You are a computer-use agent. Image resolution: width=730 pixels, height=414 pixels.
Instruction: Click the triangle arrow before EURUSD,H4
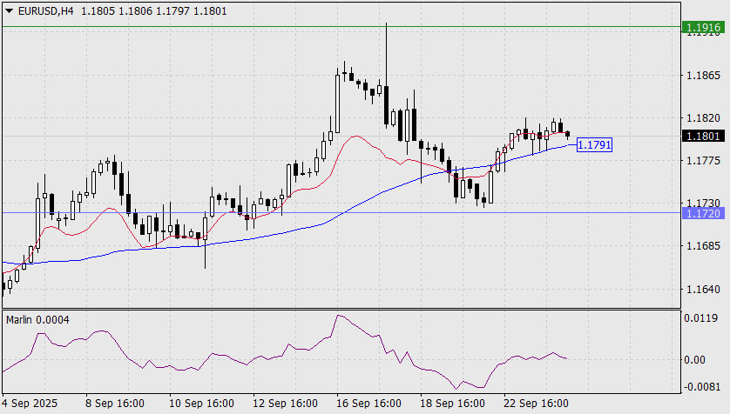coord(8,9)
